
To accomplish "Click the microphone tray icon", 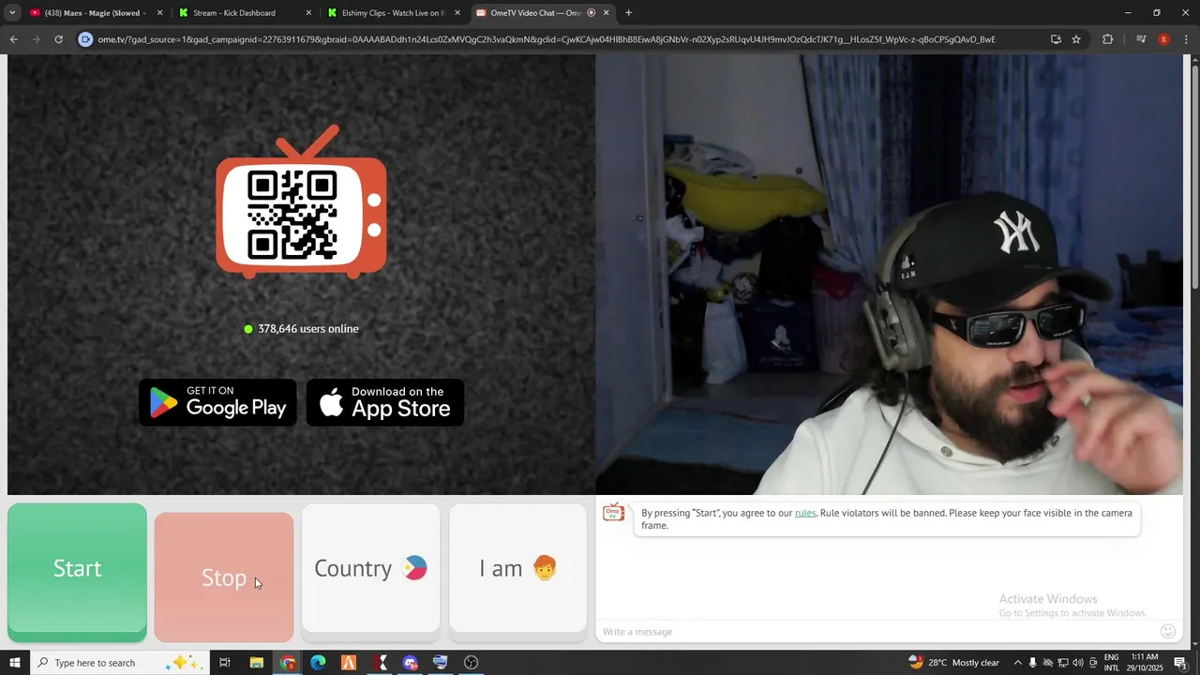I will (1032, 663).
